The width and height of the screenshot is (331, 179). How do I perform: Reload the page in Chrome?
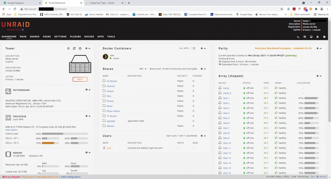(15, 9)
